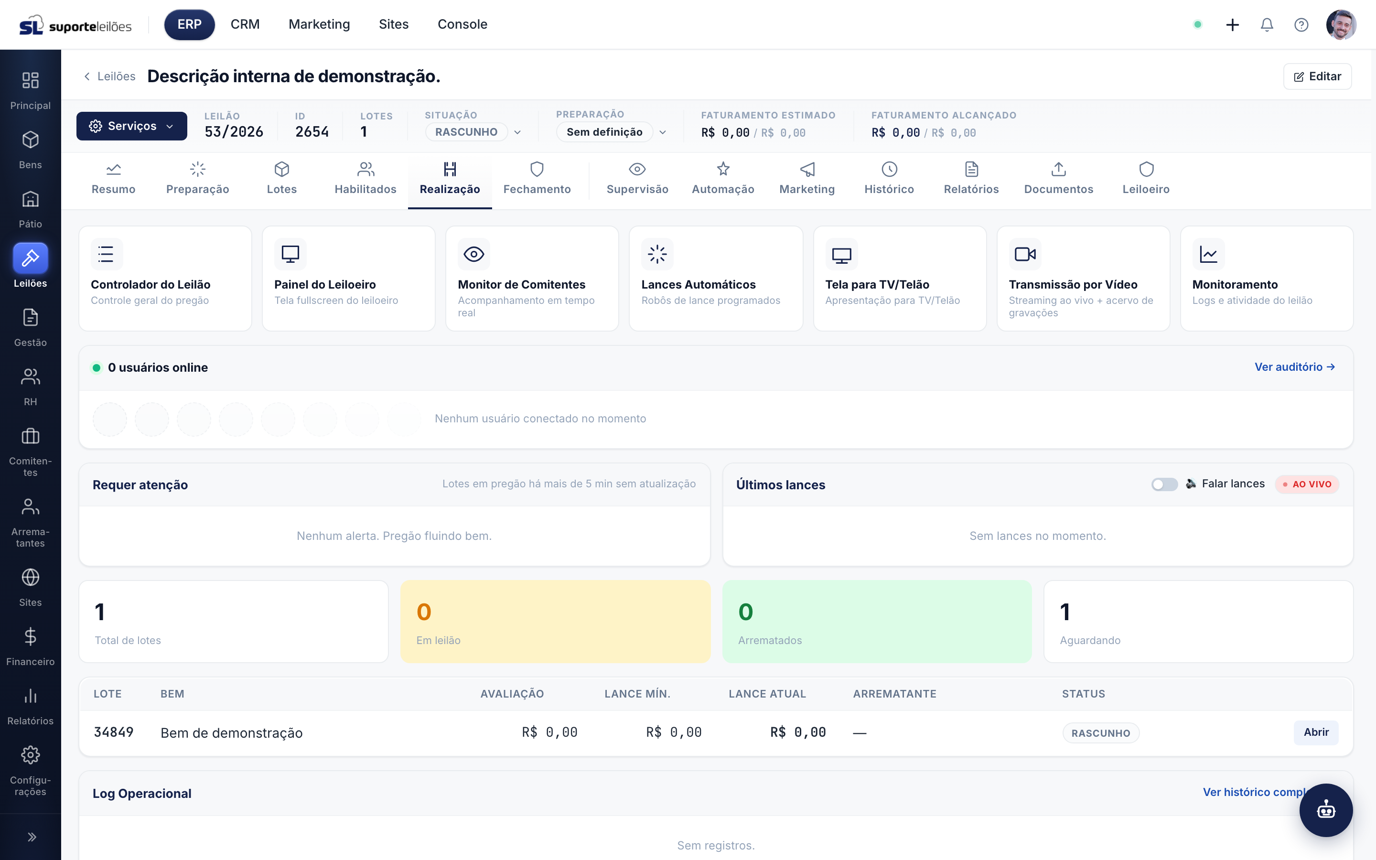Click Abrir for lote 34849
Screen dimensions: 1376x860
1316,732
